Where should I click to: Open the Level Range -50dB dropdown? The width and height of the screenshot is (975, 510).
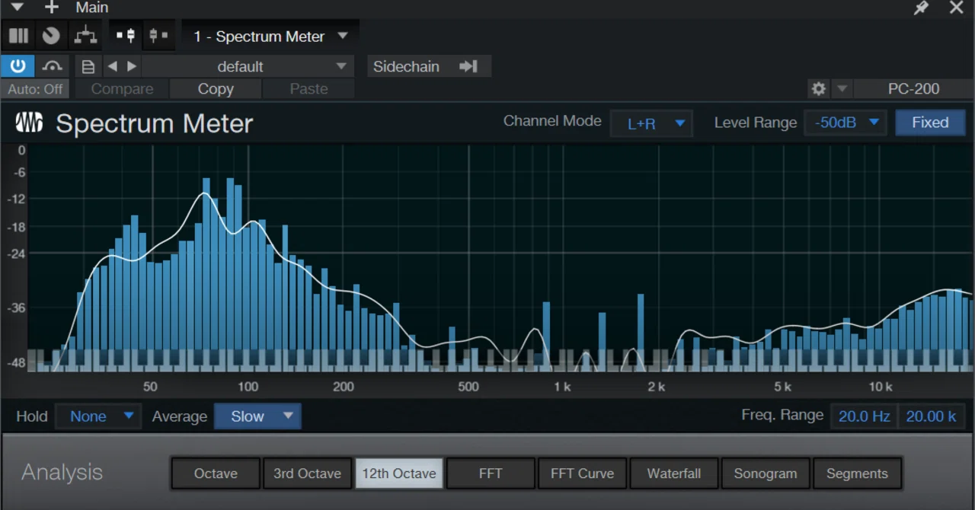(x=845, y=123)
